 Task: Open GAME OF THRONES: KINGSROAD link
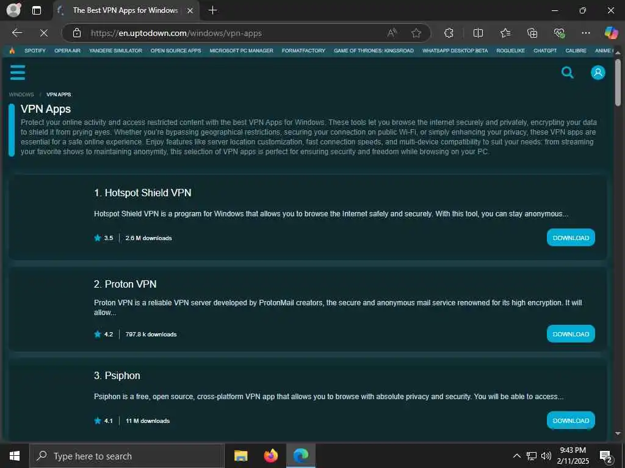coord(374,51)
